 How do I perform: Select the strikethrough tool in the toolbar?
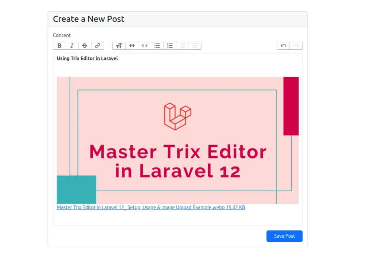[x=84, y=45]
